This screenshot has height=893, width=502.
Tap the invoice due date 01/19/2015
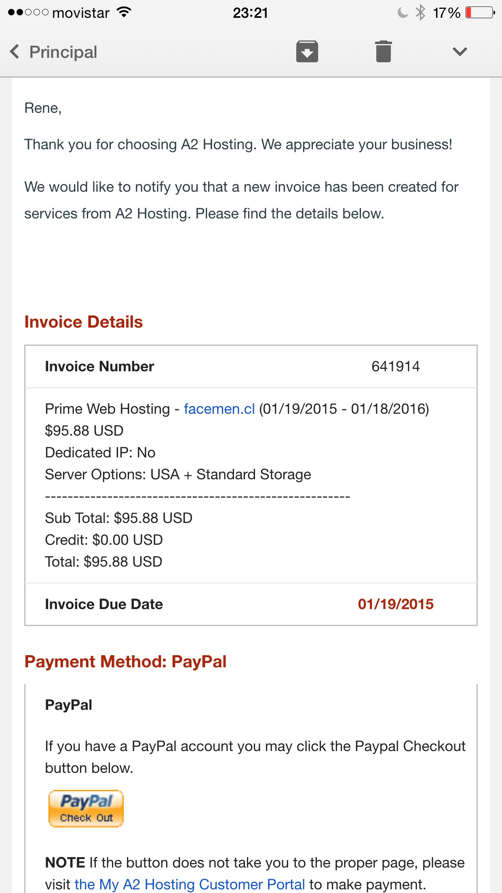(x=395, y=604)
